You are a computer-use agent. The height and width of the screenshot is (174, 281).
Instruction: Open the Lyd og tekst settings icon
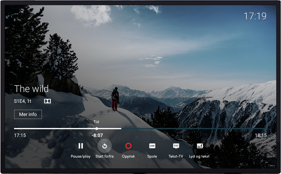coord(200,146)
